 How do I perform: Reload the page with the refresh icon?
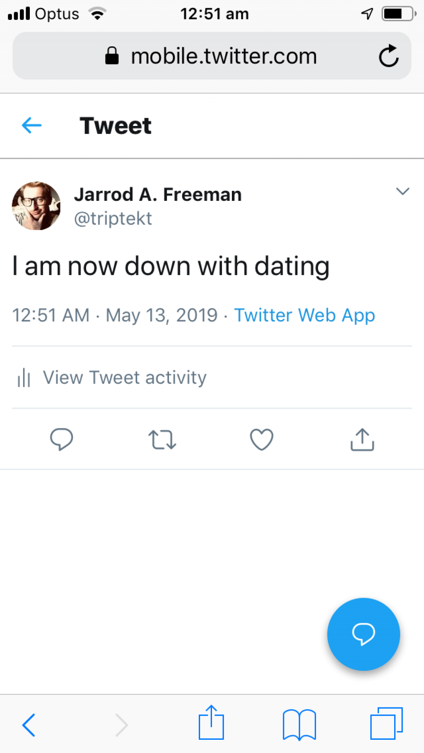388,56
